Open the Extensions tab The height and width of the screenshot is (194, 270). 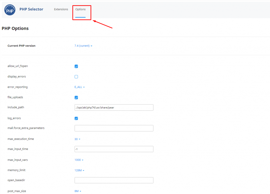tap(61, 9)
